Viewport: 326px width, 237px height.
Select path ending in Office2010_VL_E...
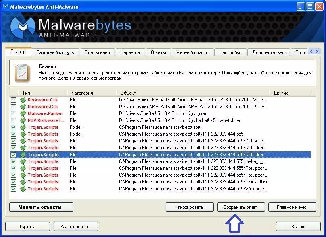193,100
